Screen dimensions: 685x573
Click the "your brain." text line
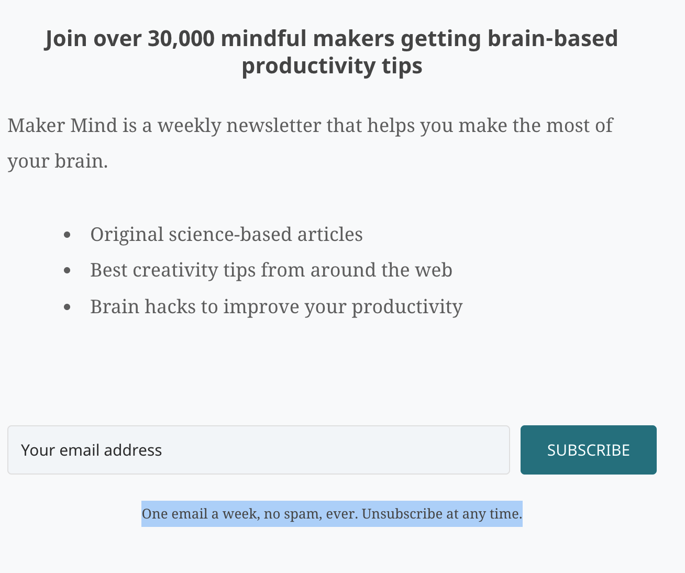tap(58, 161)
